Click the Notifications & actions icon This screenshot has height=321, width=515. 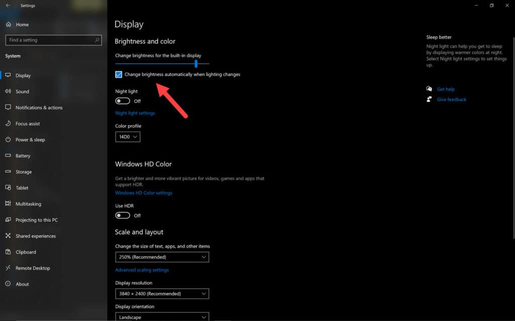(8, 108)
